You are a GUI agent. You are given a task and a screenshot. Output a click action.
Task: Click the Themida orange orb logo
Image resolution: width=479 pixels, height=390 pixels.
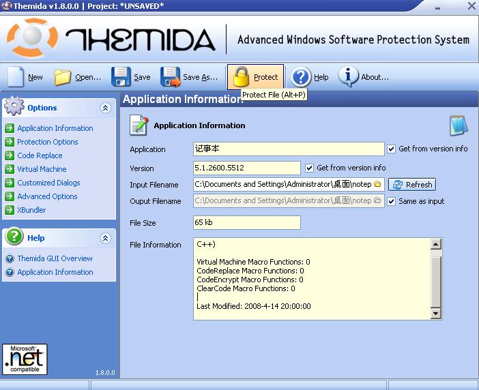[32, 38]
